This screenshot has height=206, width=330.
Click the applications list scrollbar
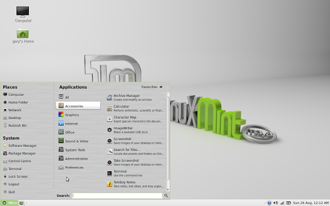168,138
